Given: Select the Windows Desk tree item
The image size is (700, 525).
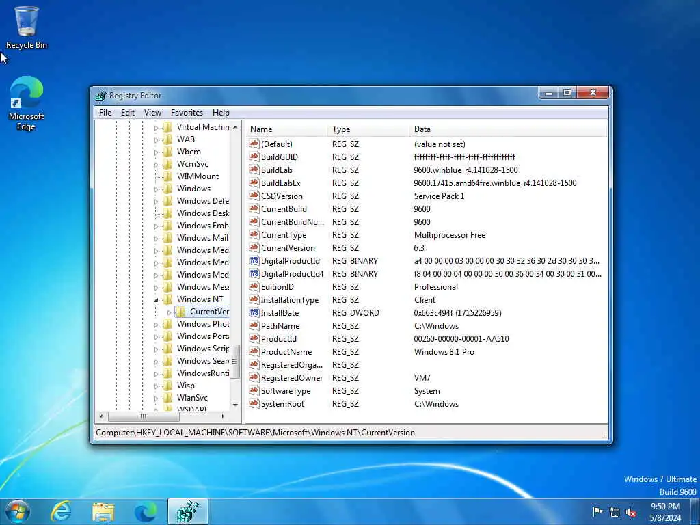Looking at the screenshot, I should [x=202, y=213].
